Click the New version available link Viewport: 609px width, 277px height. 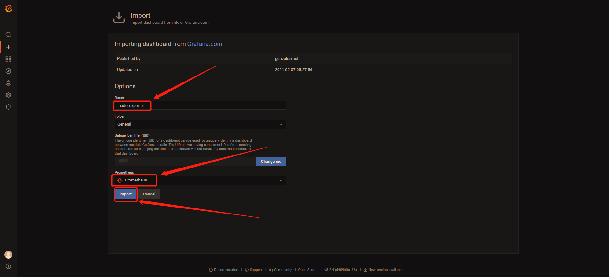(383, 270)
